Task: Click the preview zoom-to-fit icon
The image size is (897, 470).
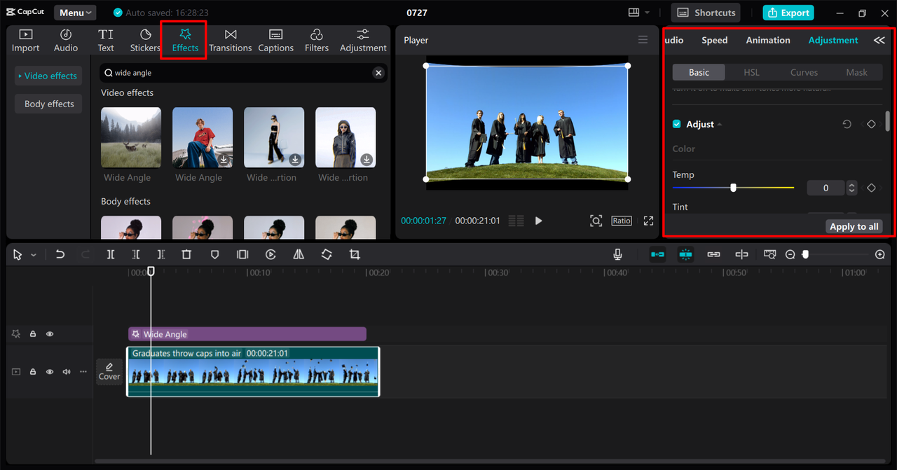Action: pos(596,221)
